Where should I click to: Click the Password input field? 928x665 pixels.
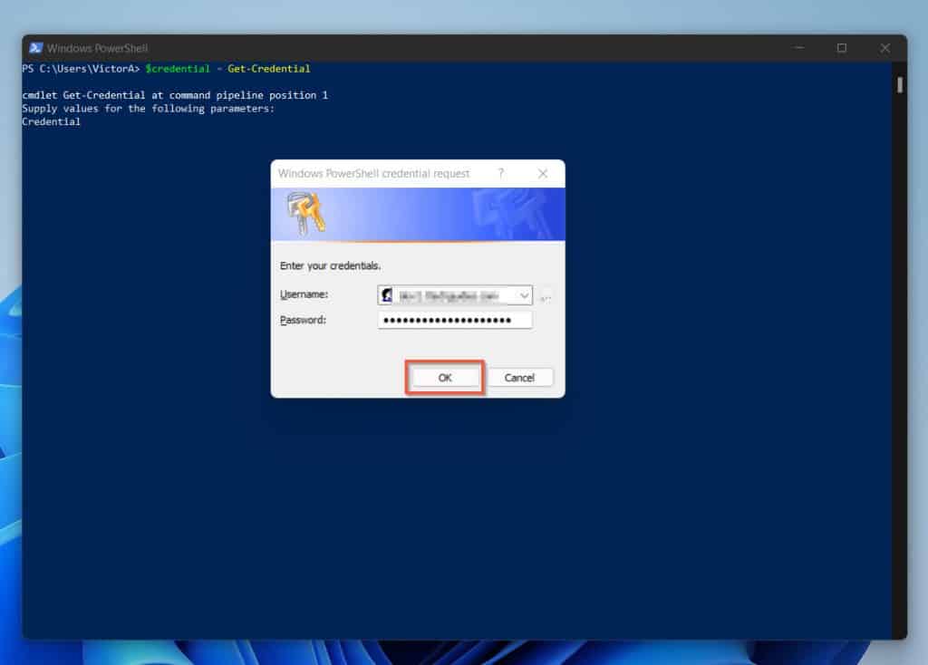(455, 320)
